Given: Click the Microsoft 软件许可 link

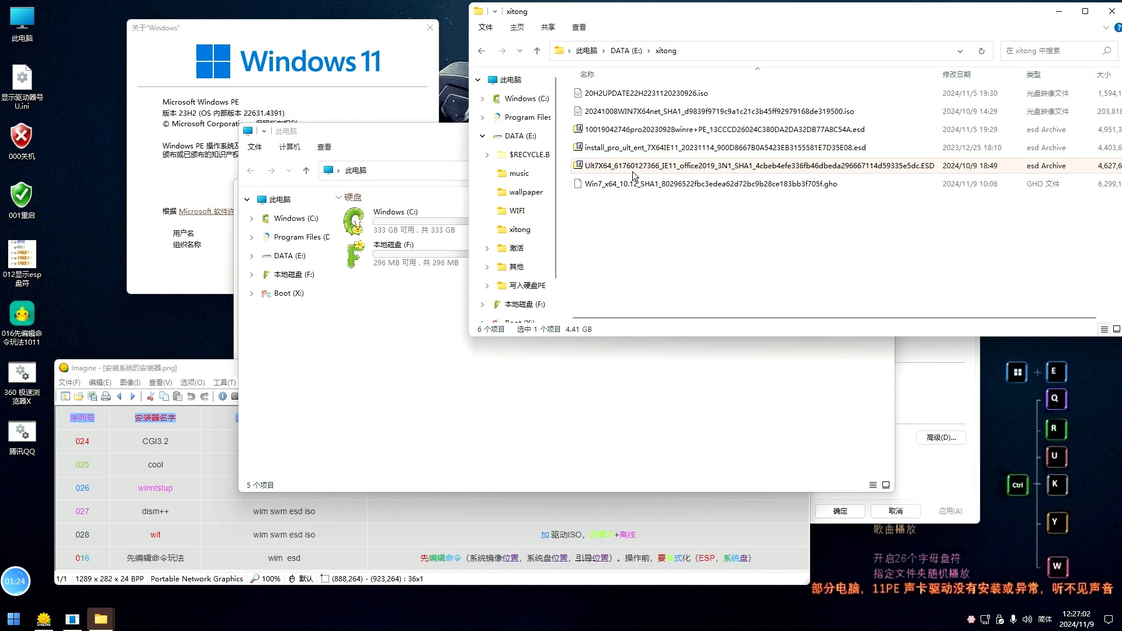Looking at the screenshot, I should point(206,212).
